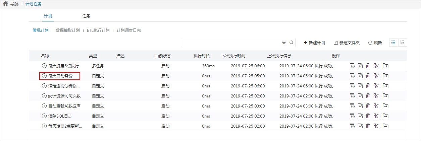Click the 新建文件夹 button

point(347,43)
